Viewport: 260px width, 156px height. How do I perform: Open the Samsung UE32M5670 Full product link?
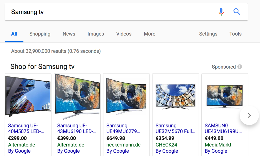pos(175,128)
